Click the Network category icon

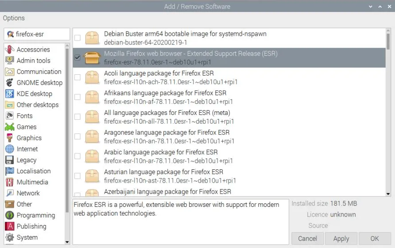point(10,193)
